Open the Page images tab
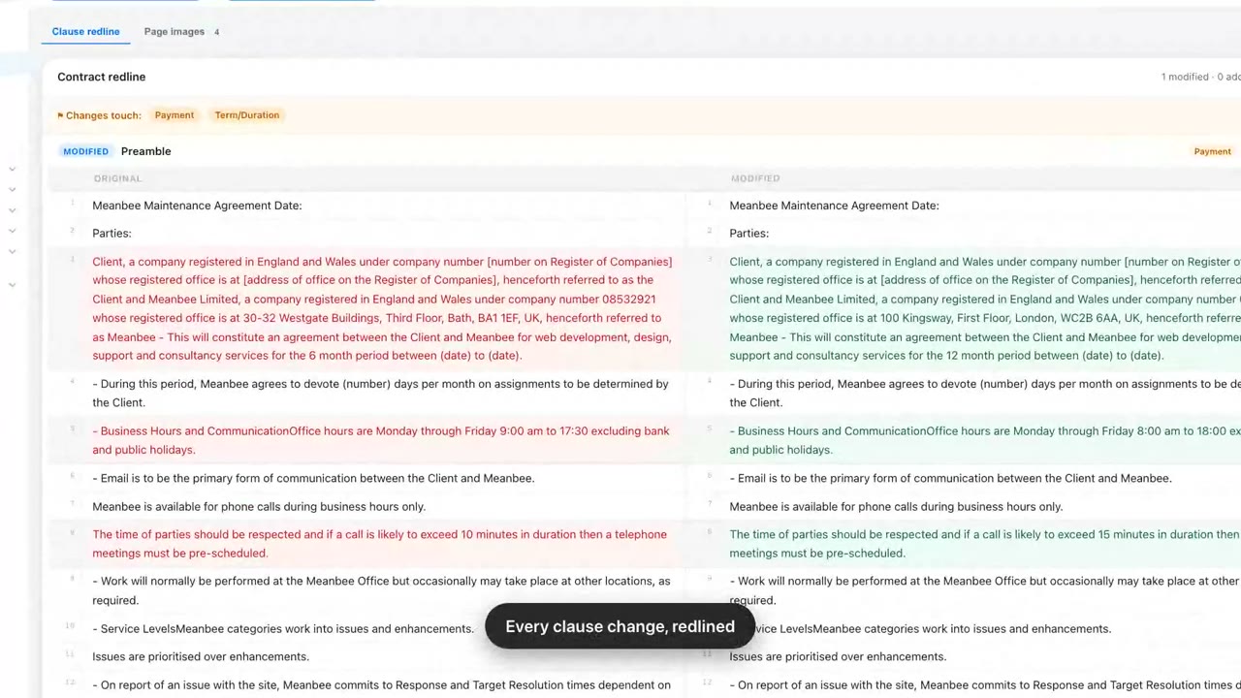The width and height of the screenshot is (1241, 698). (181, 32)
